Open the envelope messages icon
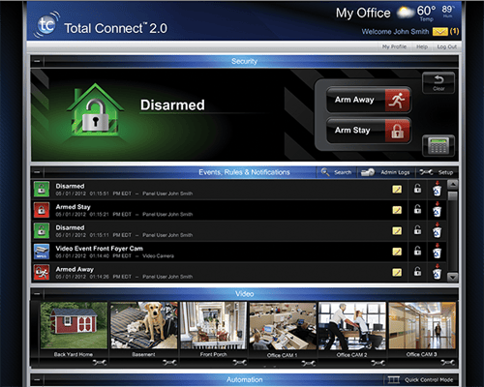 tap(439, 32)
